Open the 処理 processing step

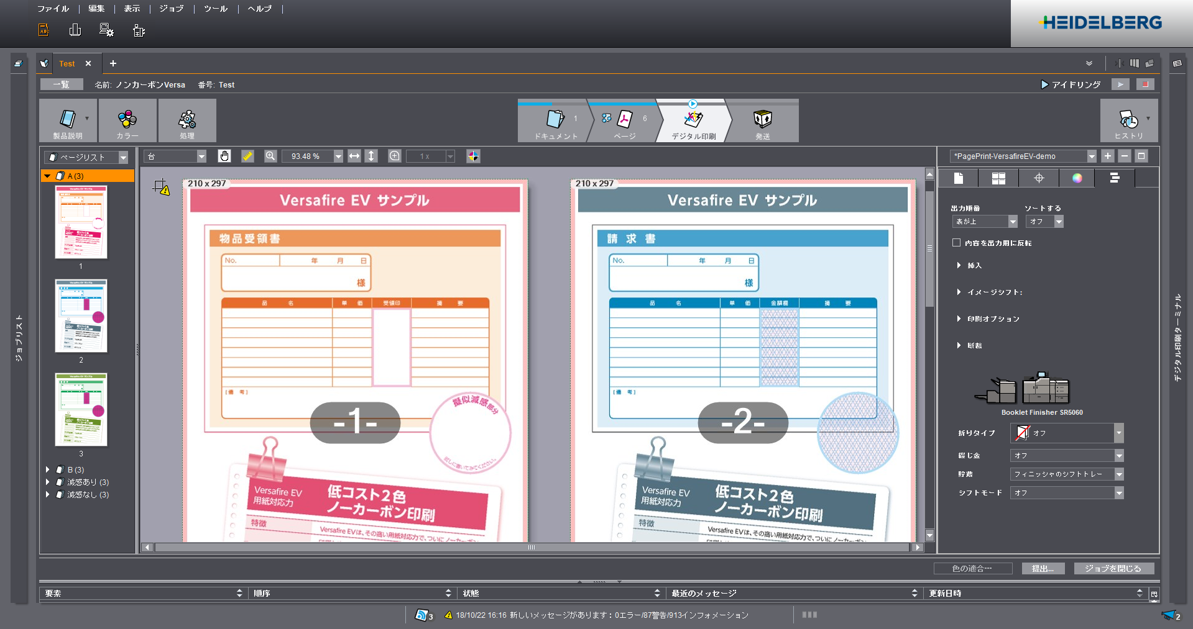pos(187,120)
